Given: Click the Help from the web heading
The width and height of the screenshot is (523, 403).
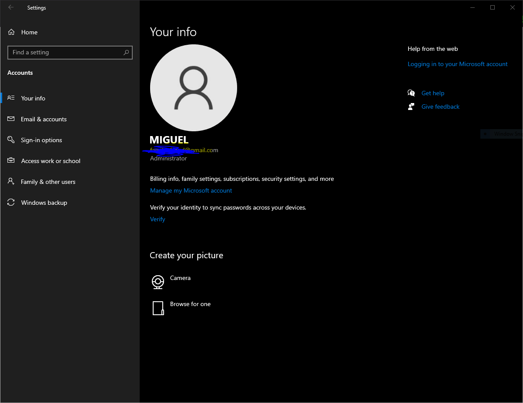Looking at the screenshot, I should point(432,49).
